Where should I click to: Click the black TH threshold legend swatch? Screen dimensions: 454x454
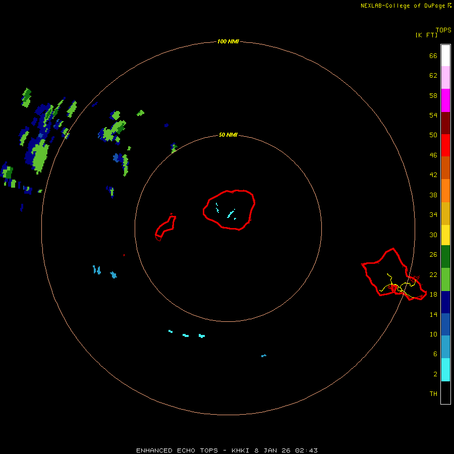click(x=445, y=392)
